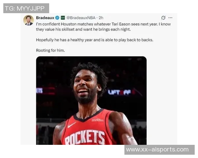
Task: Click the partial ETS sign at photo left
Action: click(40, 91)
